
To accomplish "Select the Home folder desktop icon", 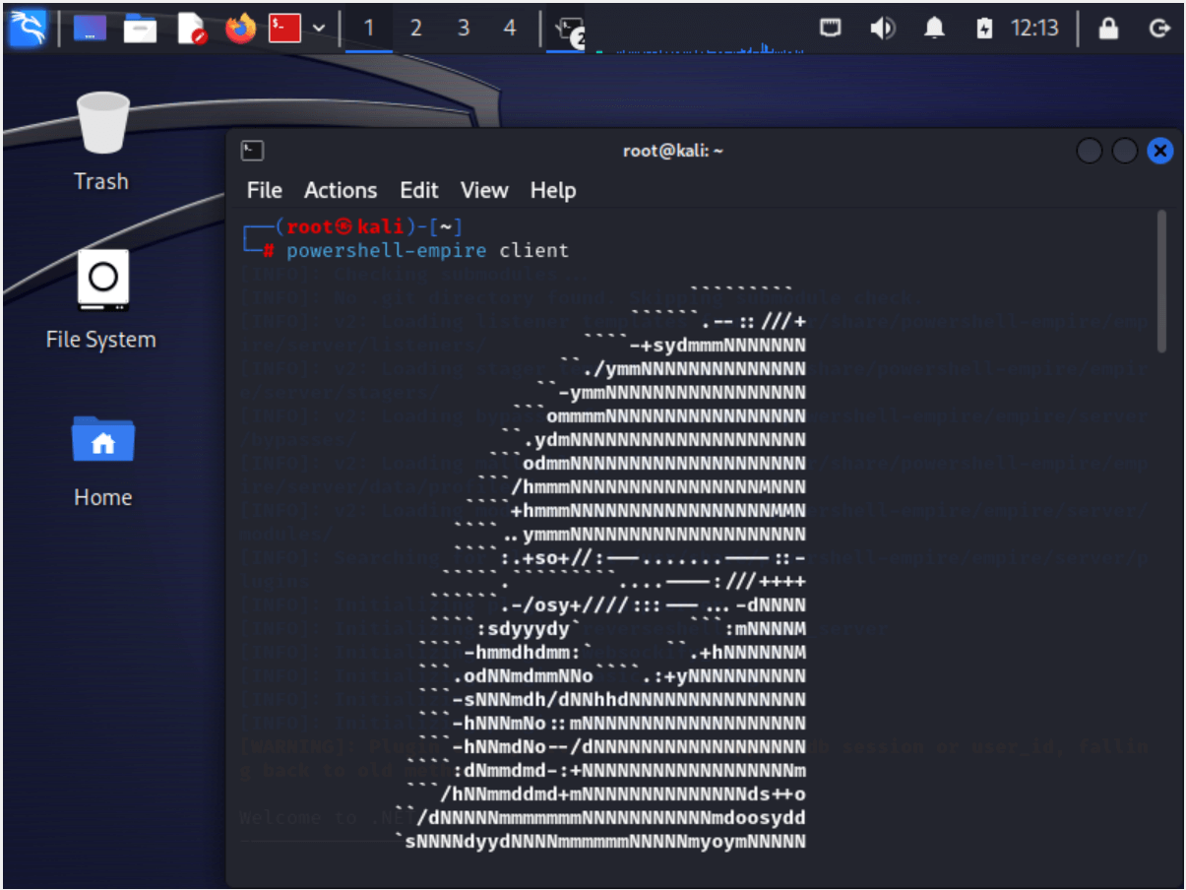I will (102, 460).
